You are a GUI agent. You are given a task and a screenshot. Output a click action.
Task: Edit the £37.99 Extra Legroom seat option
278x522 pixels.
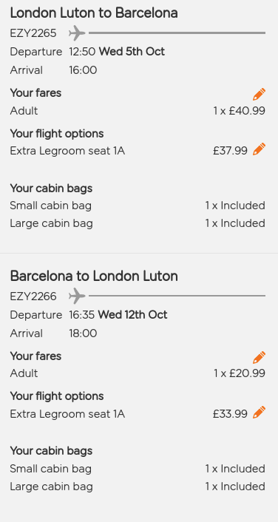click(x=259, y=149)
